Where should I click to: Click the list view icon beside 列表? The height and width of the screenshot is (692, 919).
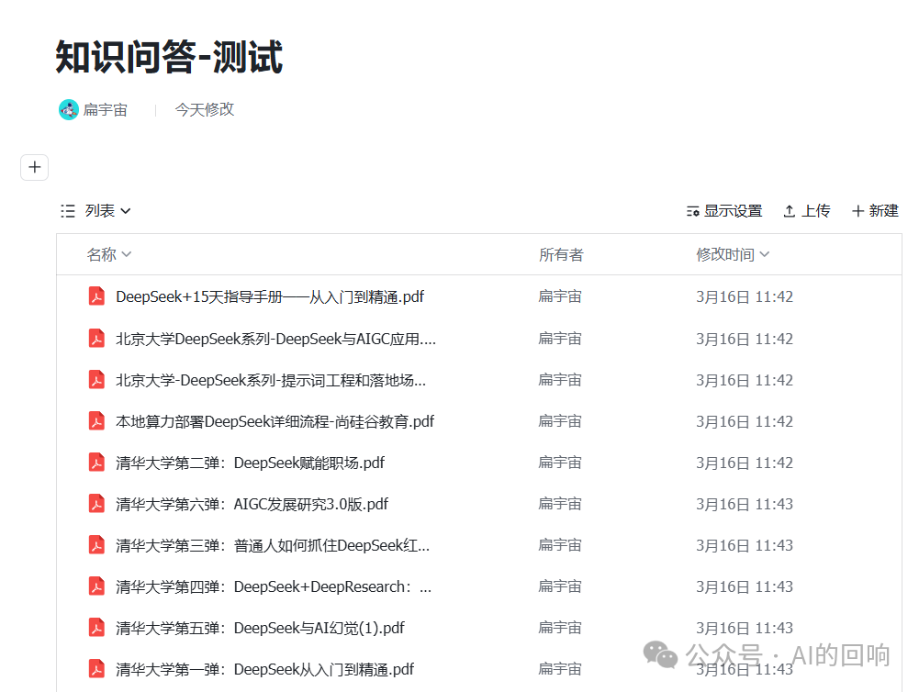click(68, 211)
